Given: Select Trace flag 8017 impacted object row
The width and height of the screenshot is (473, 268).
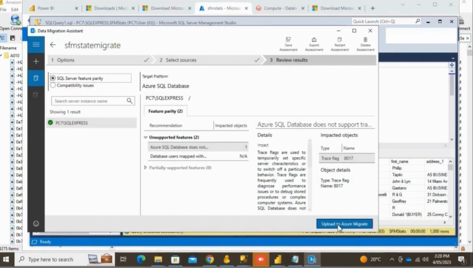Looking at the screenshot, I should click(347, 158).
